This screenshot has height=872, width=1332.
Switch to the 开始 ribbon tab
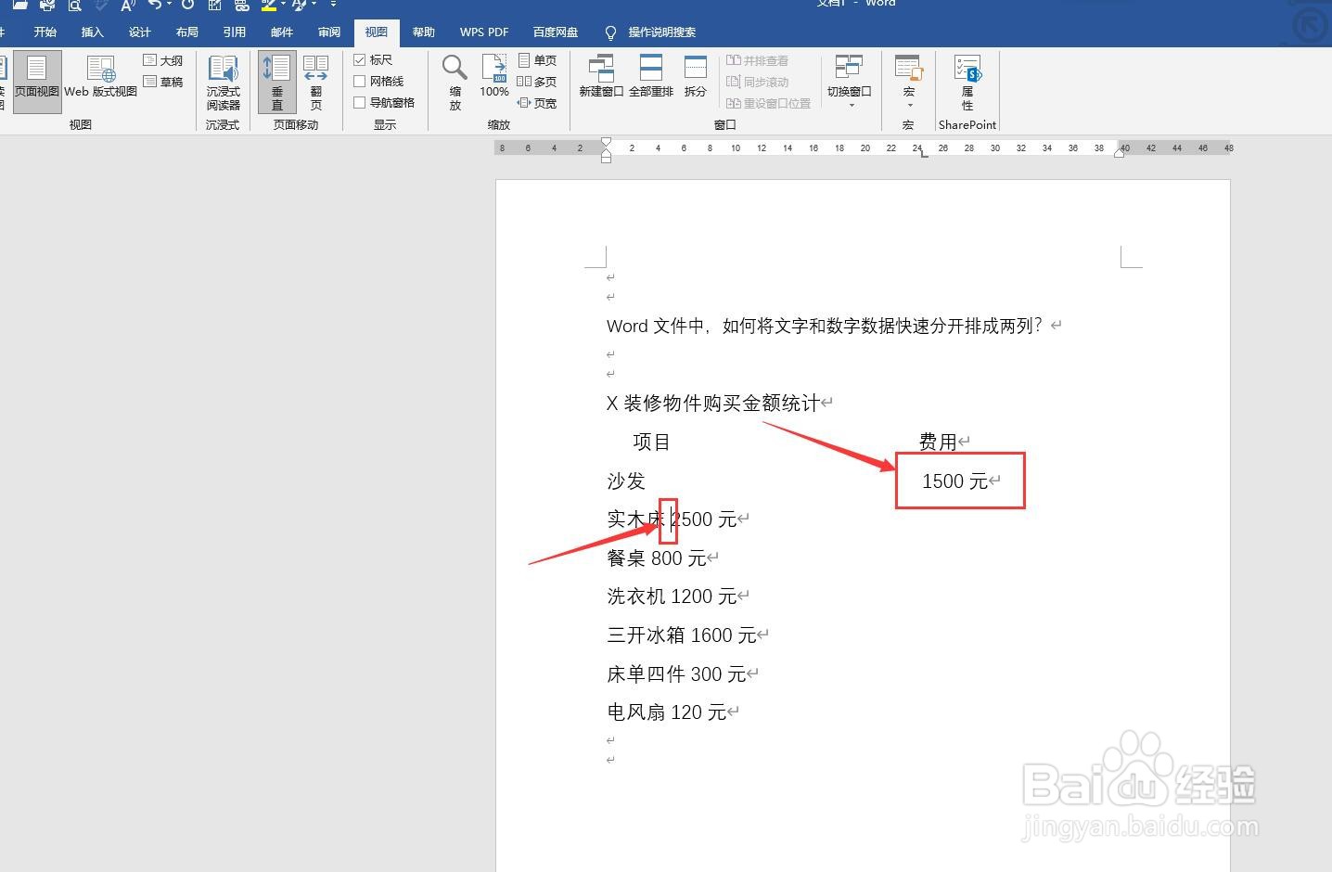[x=45, y=32]
